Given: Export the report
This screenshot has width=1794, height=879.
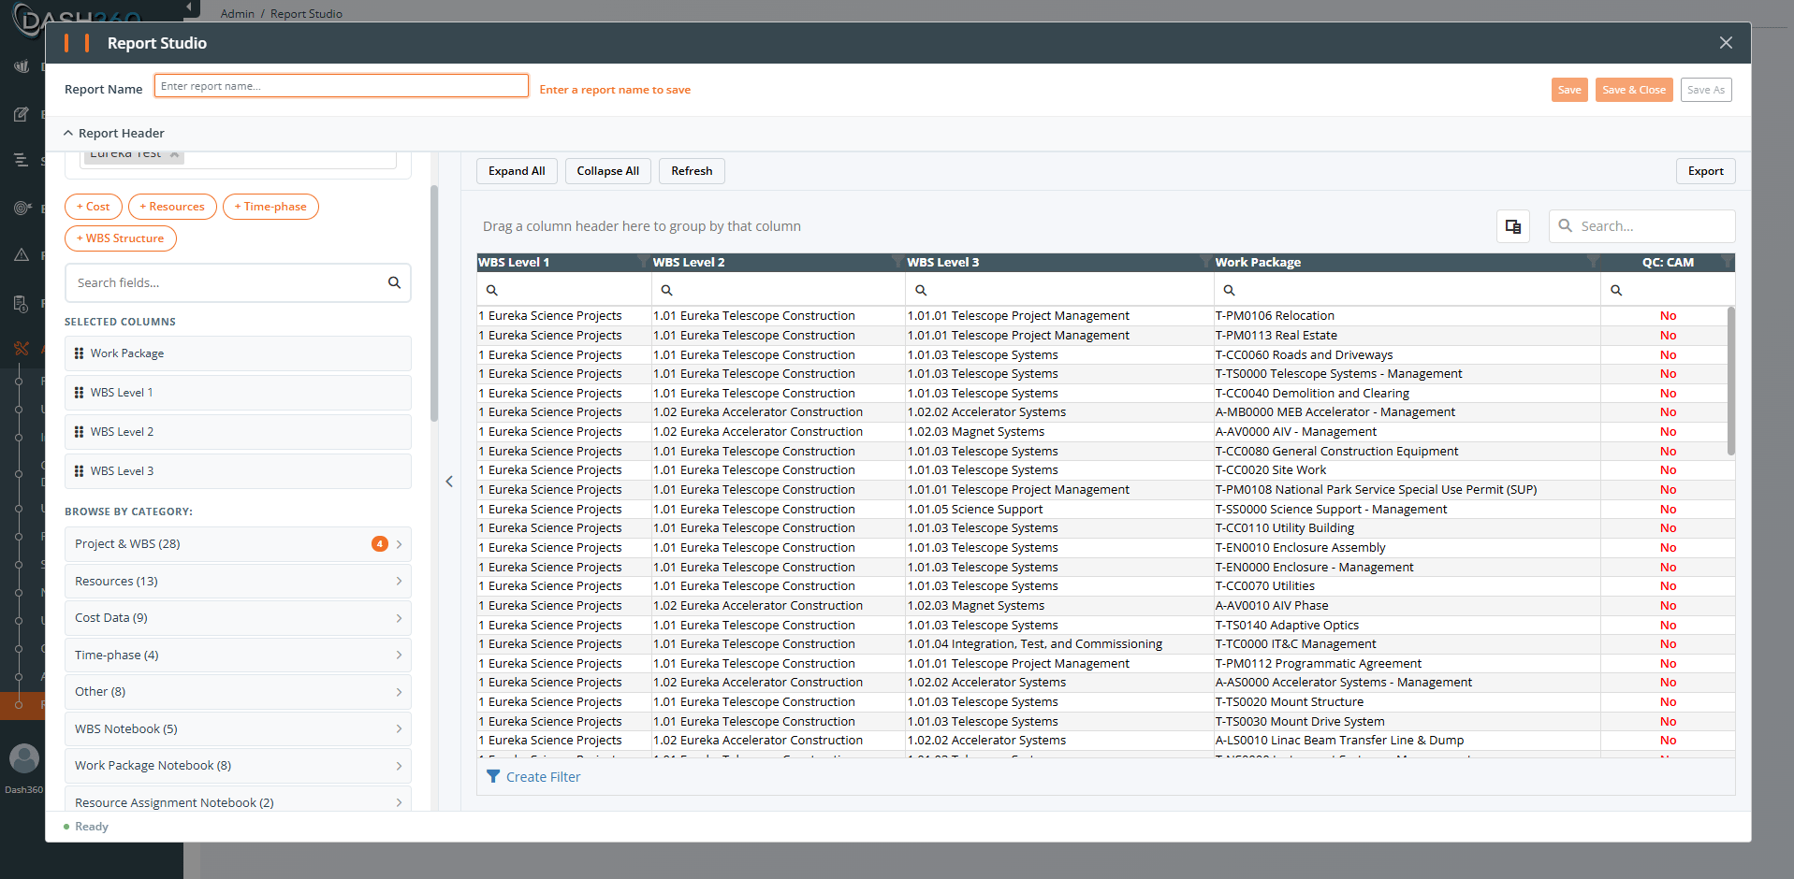Looking at the screenshot, I should click(1705, 171).
